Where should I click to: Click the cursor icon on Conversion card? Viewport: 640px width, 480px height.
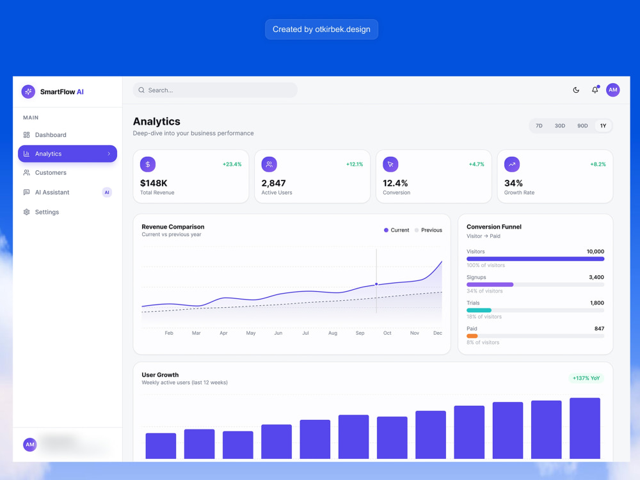[x=390, y=164]
